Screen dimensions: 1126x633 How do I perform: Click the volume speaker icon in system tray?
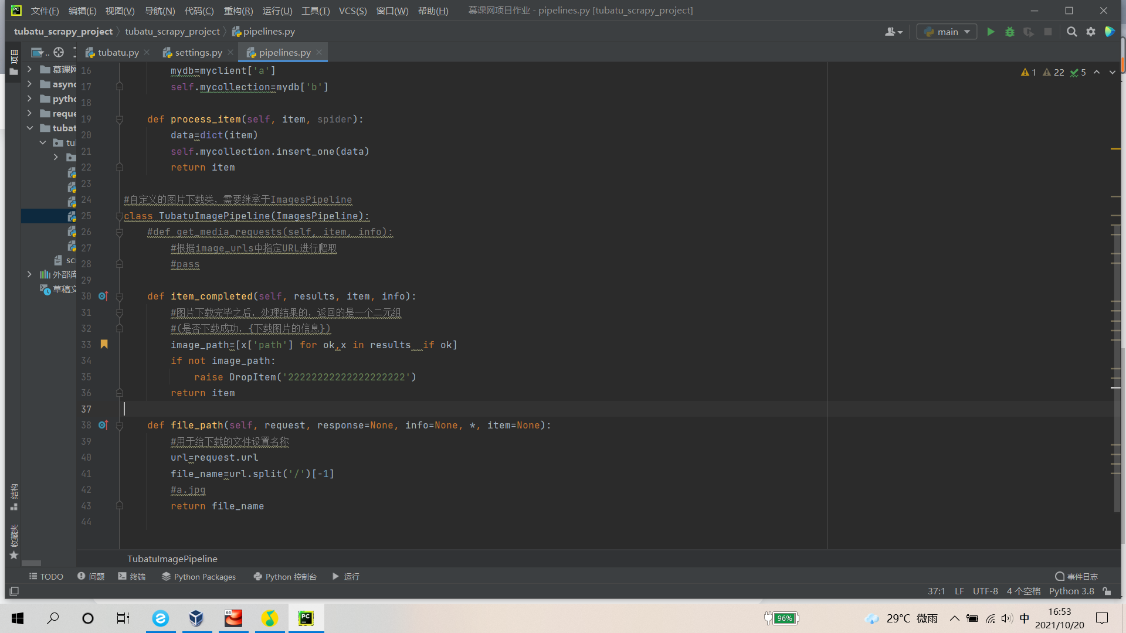[1007, 618]
